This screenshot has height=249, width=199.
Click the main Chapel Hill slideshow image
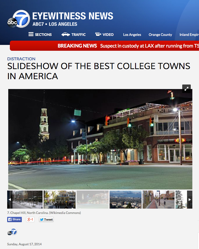(100, 139)
